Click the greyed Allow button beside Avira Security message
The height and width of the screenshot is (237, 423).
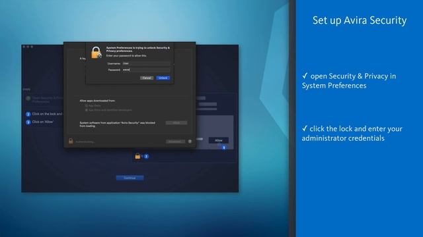pos(176,123)
